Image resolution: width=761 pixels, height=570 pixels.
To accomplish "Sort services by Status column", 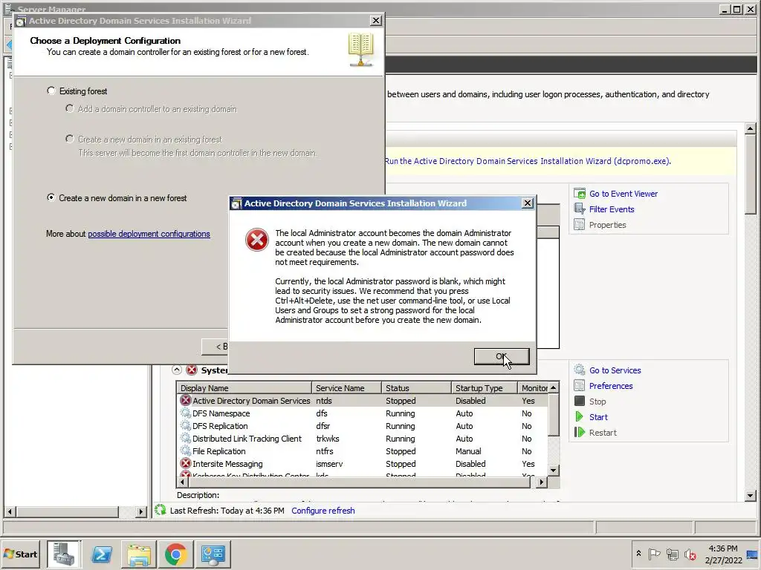I will click(x=416, y=387).
